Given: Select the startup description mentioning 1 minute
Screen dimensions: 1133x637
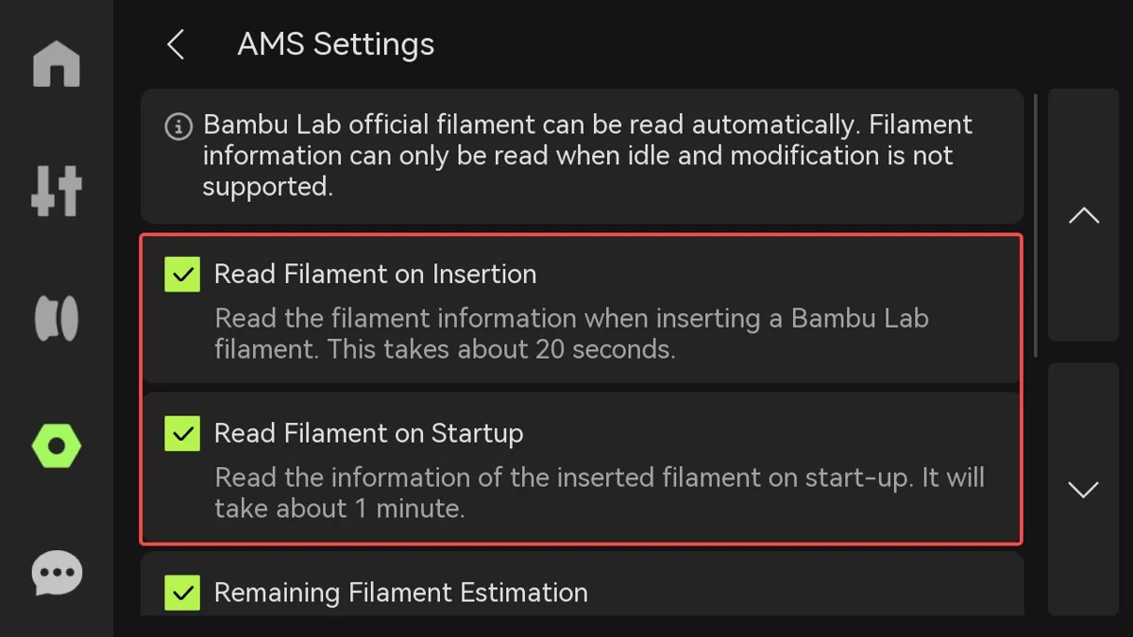Looking at the screenshot, I should pyautogui.click(x=600, y=493).
